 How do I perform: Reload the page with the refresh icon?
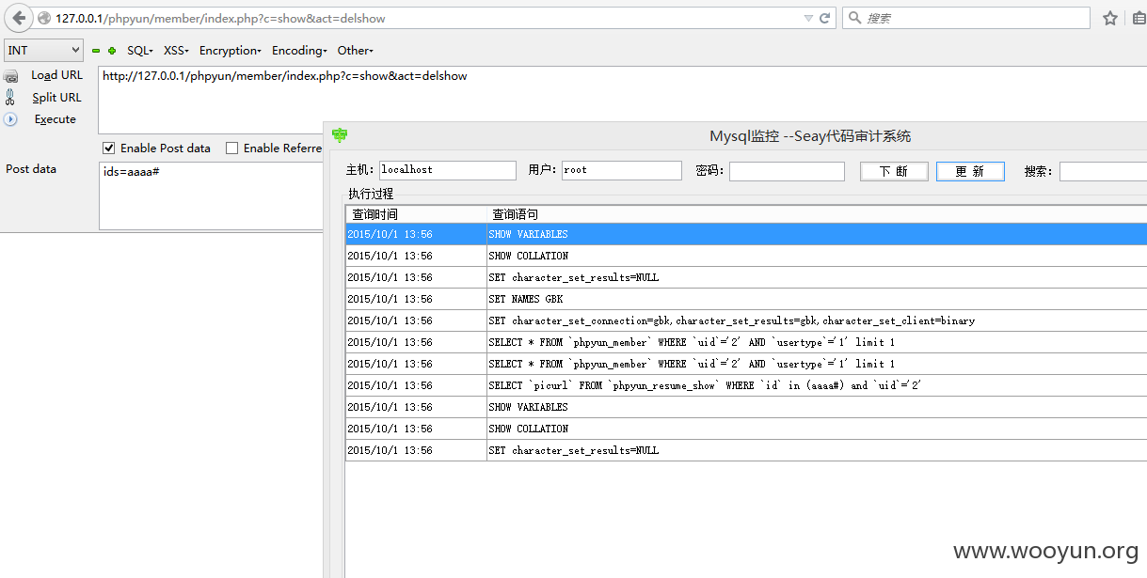pos(825,18)
